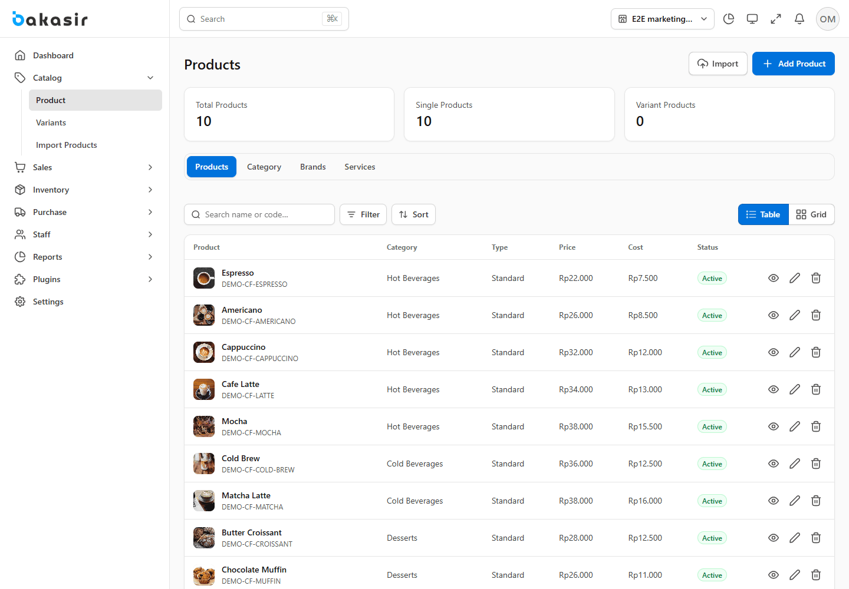Switch to Table view
849x589 pixels.
pos(763,214)
